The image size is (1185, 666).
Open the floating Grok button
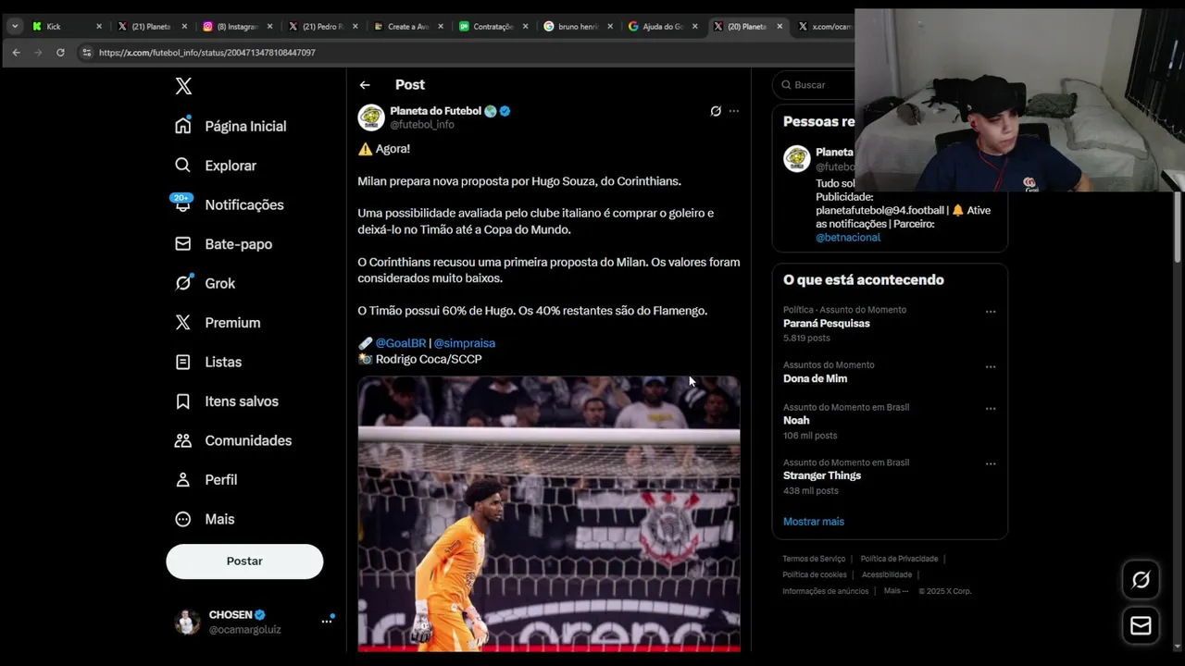pos(1141,580)
